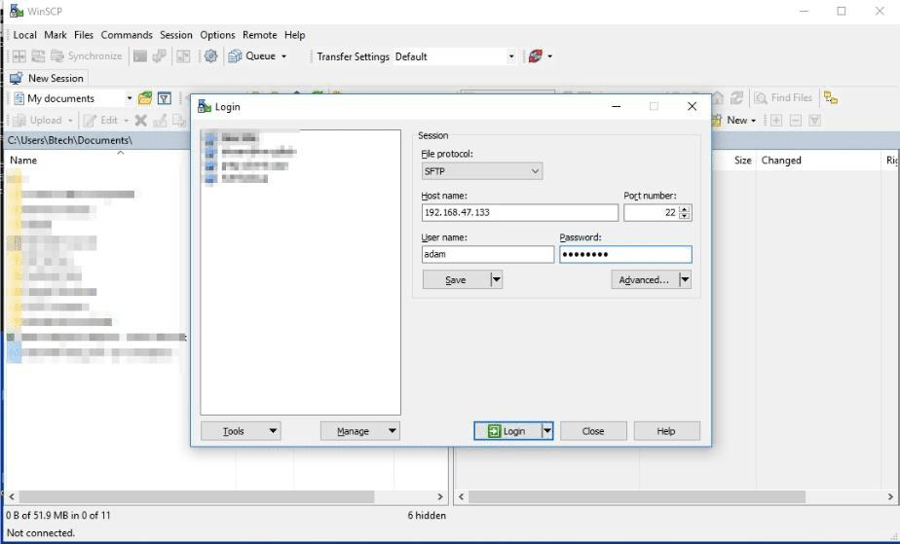Click the local panel horizontal scrollbar
900x544 pixels.
[x=197, y=496]
